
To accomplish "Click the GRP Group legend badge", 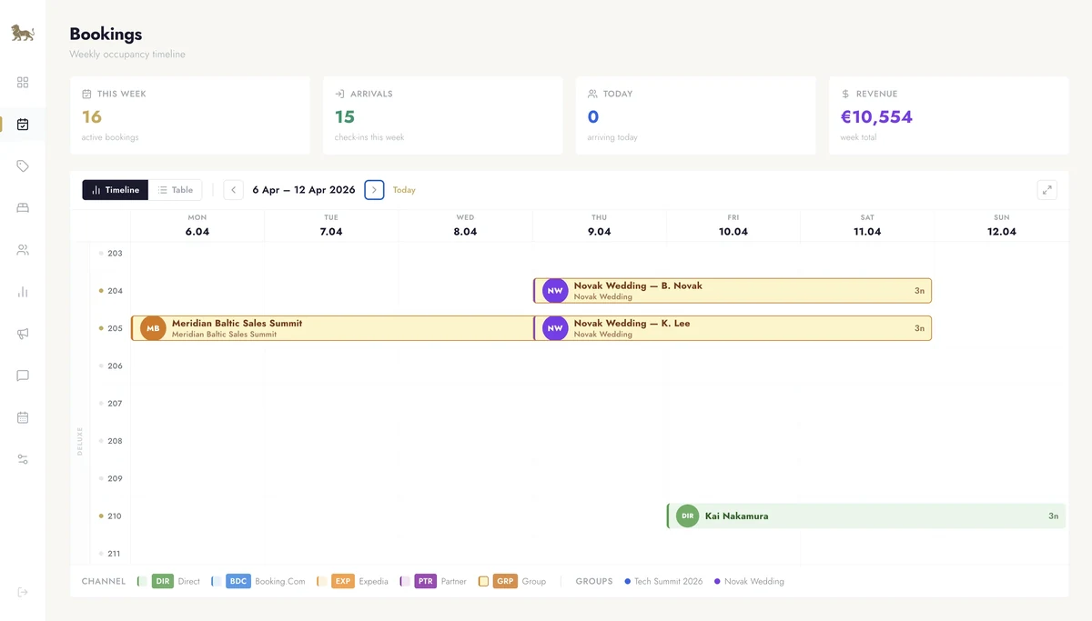I will click(505, 581).
